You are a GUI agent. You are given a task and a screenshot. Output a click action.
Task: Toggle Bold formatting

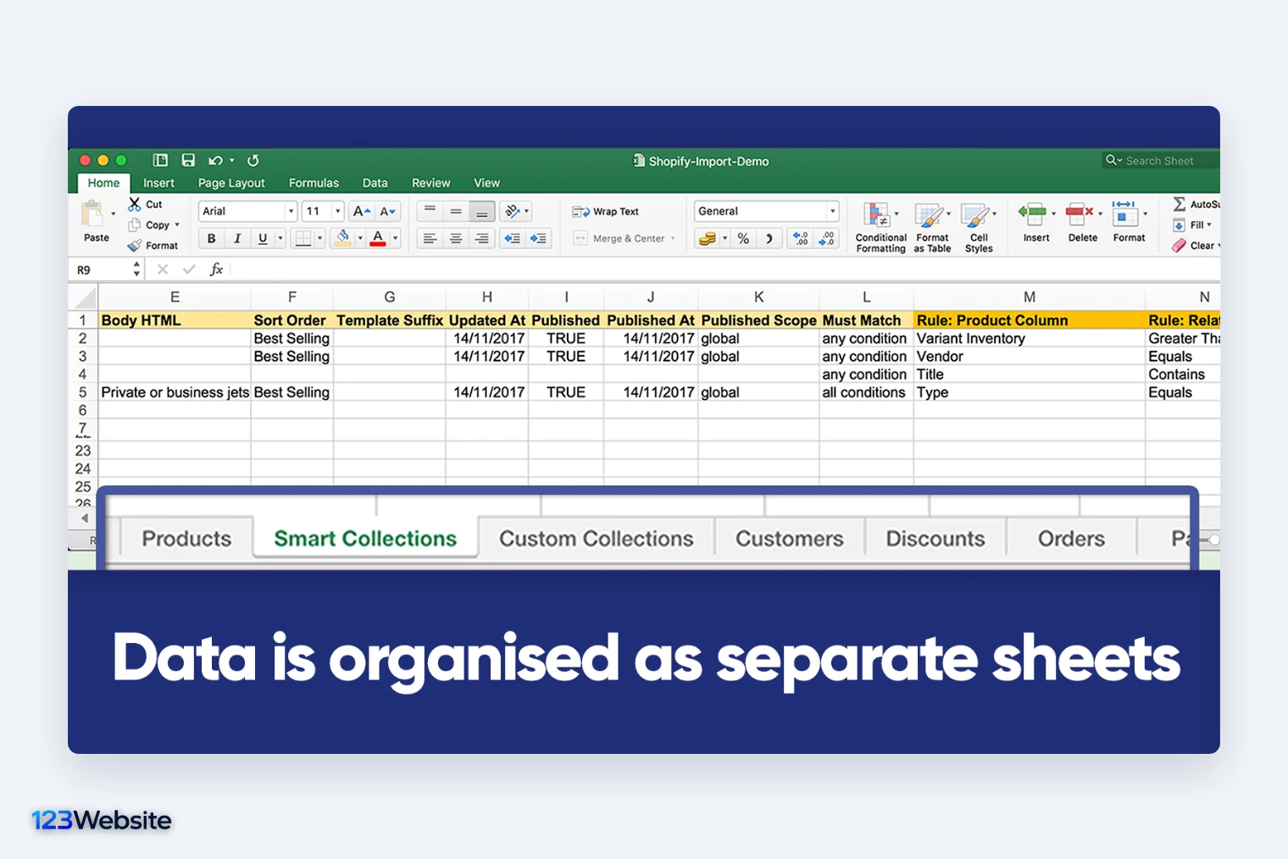point(212,239)
